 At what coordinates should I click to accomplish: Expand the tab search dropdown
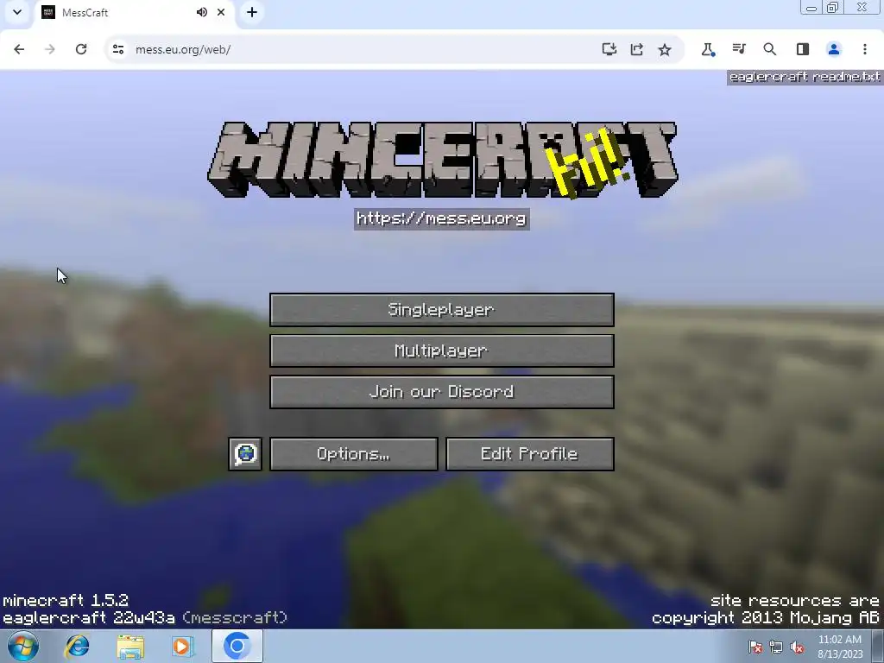[17, 12]
